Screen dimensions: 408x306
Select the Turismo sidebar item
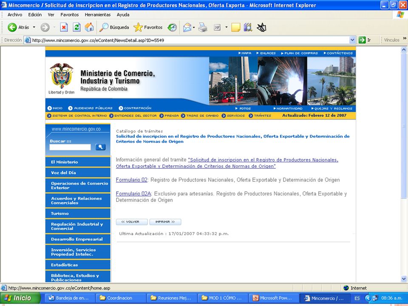pyautogui.click(x=78, y=213)
